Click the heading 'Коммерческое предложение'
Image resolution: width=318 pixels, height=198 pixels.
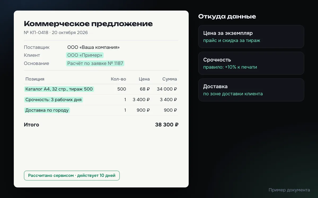pos(88,24)
